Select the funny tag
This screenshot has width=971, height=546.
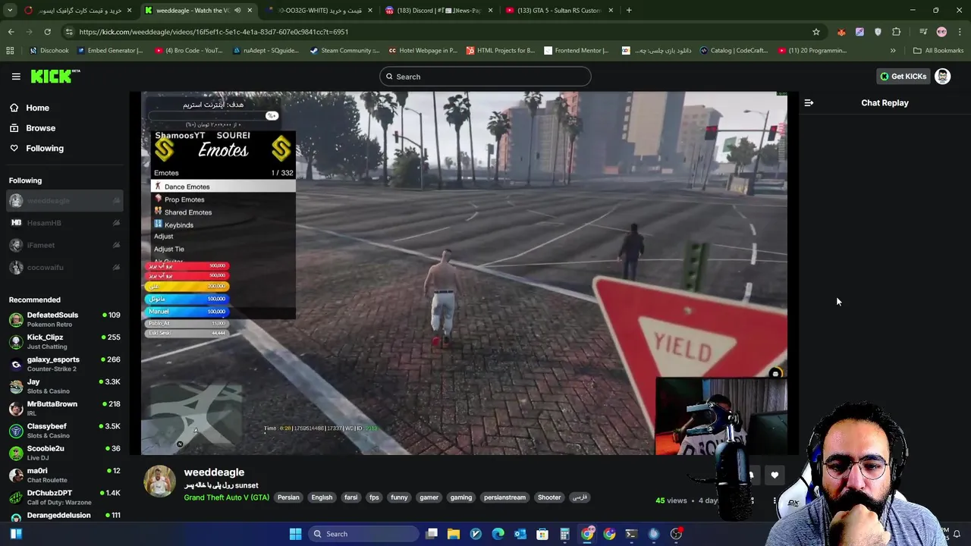399,497
